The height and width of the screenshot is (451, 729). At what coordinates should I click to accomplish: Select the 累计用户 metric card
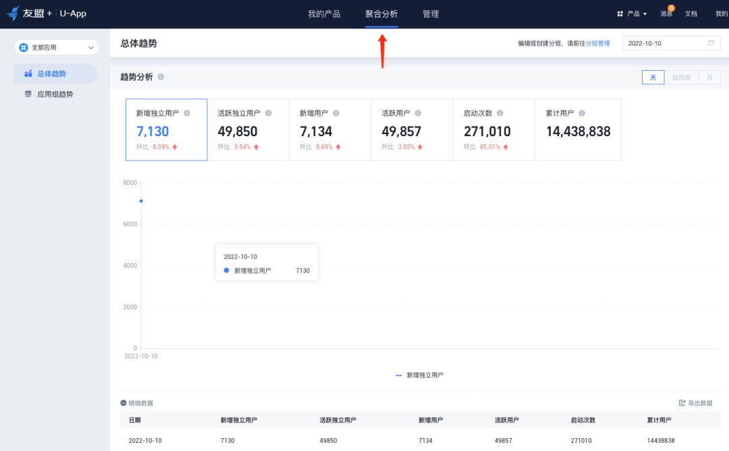click(578, 129)
